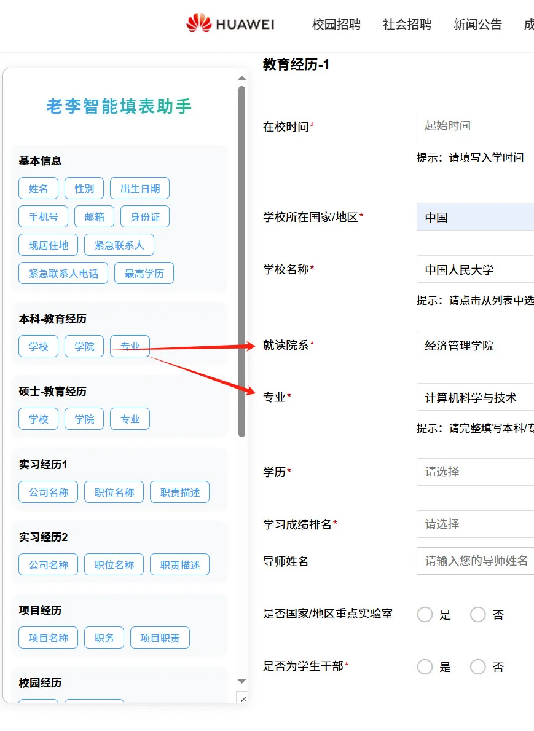Select 是 for 是否为学生干部
The width and height of the screenshot is (534, 731).
[425, 666]
